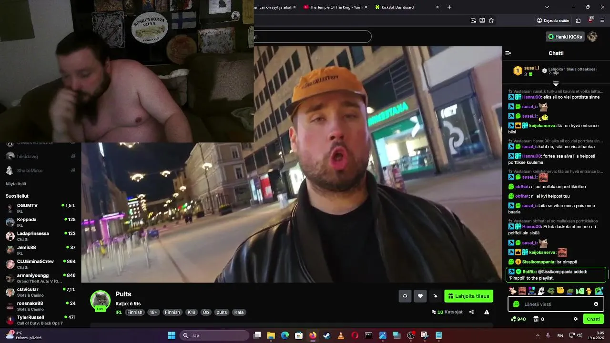
Task: Open chat settings gear icon
Action: [576, 319]
